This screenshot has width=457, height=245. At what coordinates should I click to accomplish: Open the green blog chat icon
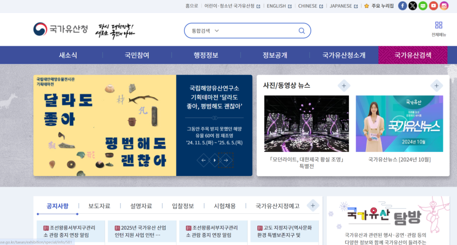[423, 6]
